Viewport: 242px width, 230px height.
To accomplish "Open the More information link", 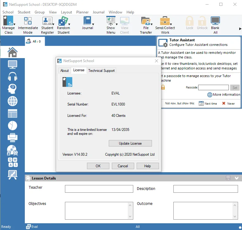I will (x=224, y=95).
